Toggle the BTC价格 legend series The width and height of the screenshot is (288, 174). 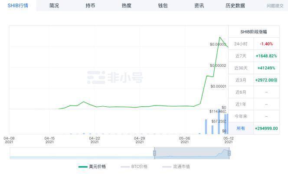(x=134, y=167)
